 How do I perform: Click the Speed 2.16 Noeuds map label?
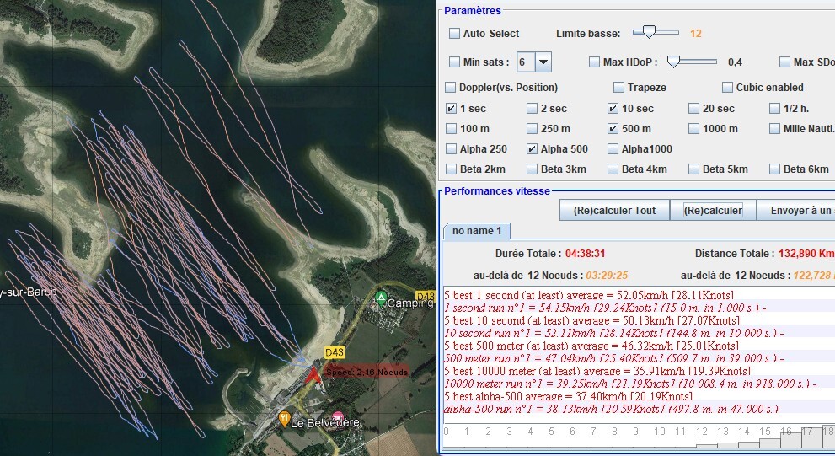coord(367,372)
